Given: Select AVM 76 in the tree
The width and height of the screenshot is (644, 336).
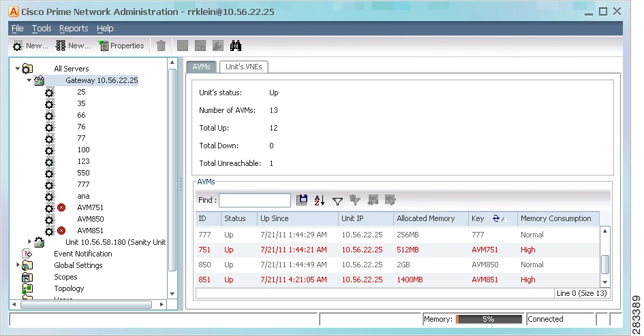Looking at the screenshot, I should 81,127.
